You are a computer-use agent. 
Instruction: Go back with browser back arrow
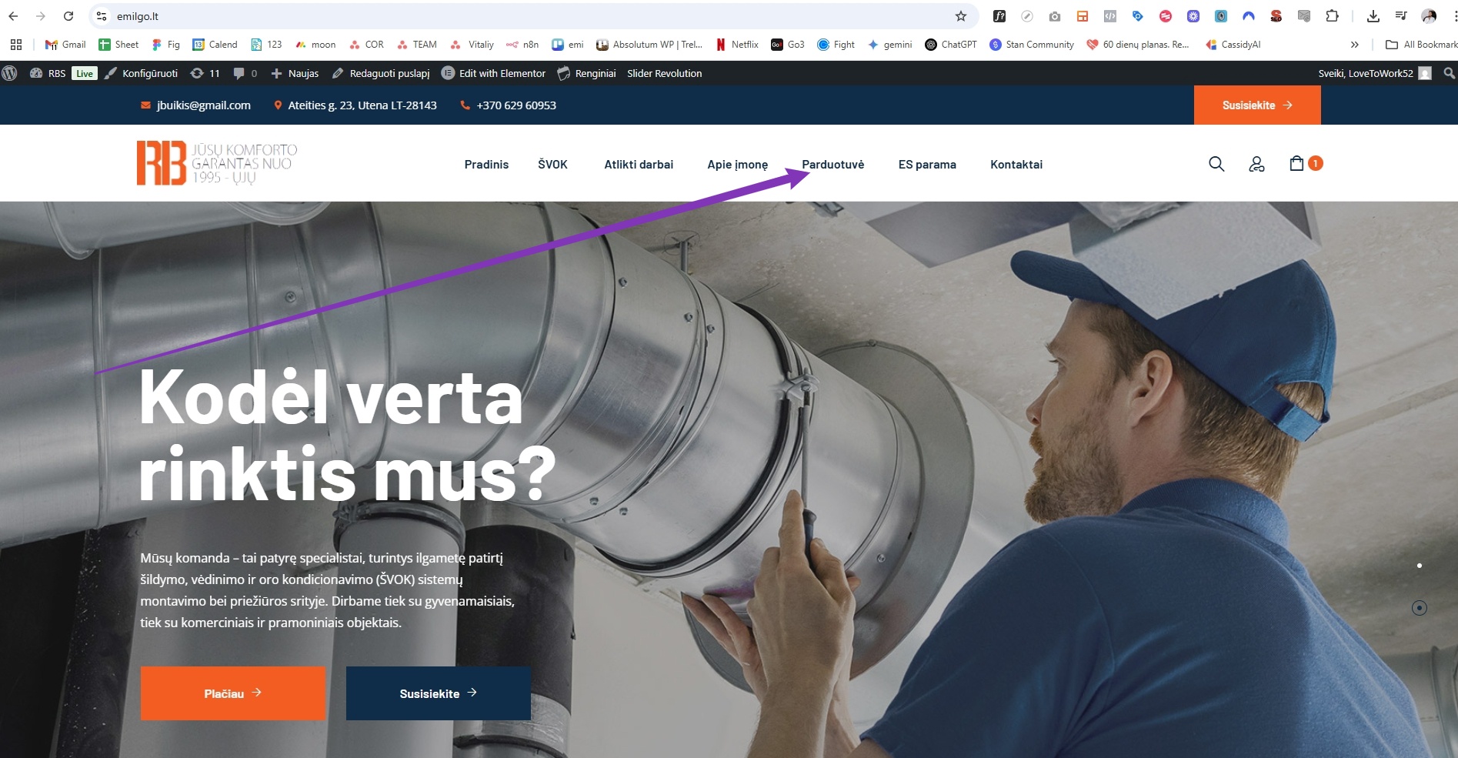(x=13, y=16)
